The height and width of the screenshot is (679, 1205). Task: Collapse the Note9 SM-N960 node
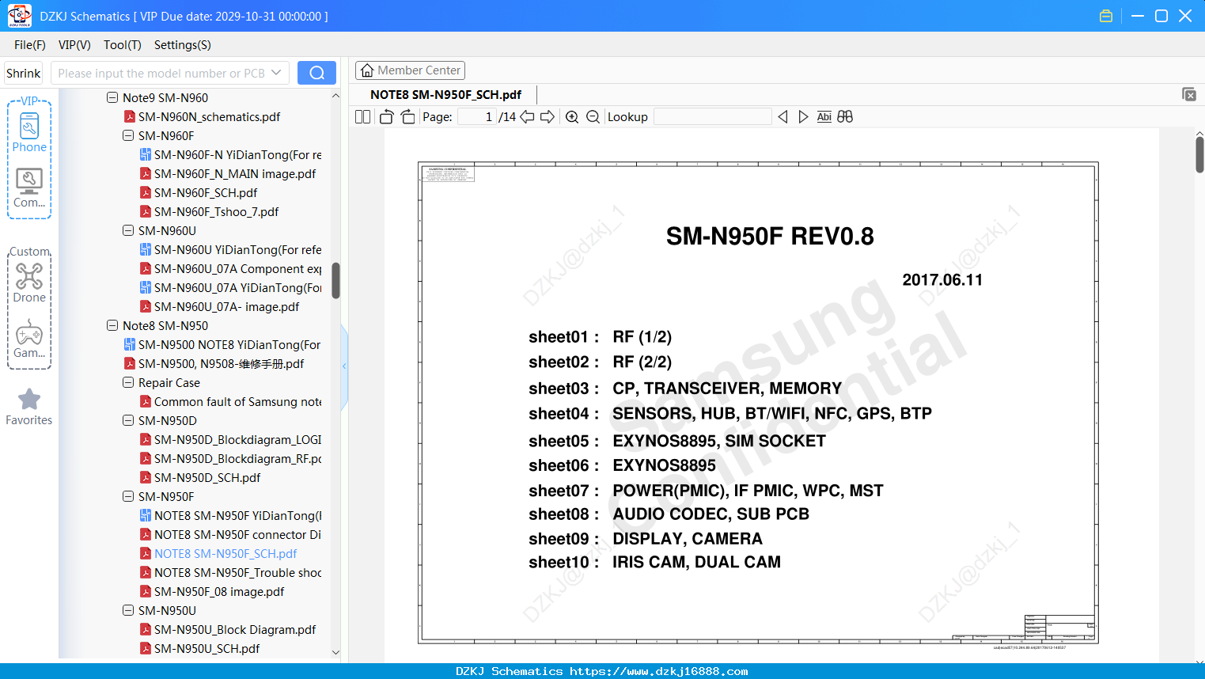click(112, 98)
